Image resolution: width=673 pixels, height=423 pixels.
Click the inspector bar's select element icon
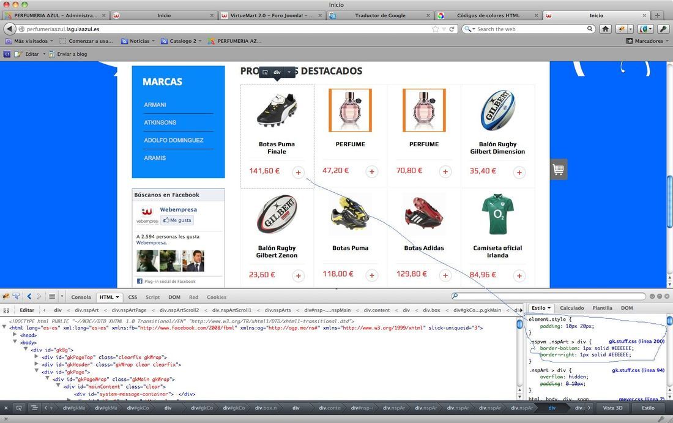tap(19, 408)
